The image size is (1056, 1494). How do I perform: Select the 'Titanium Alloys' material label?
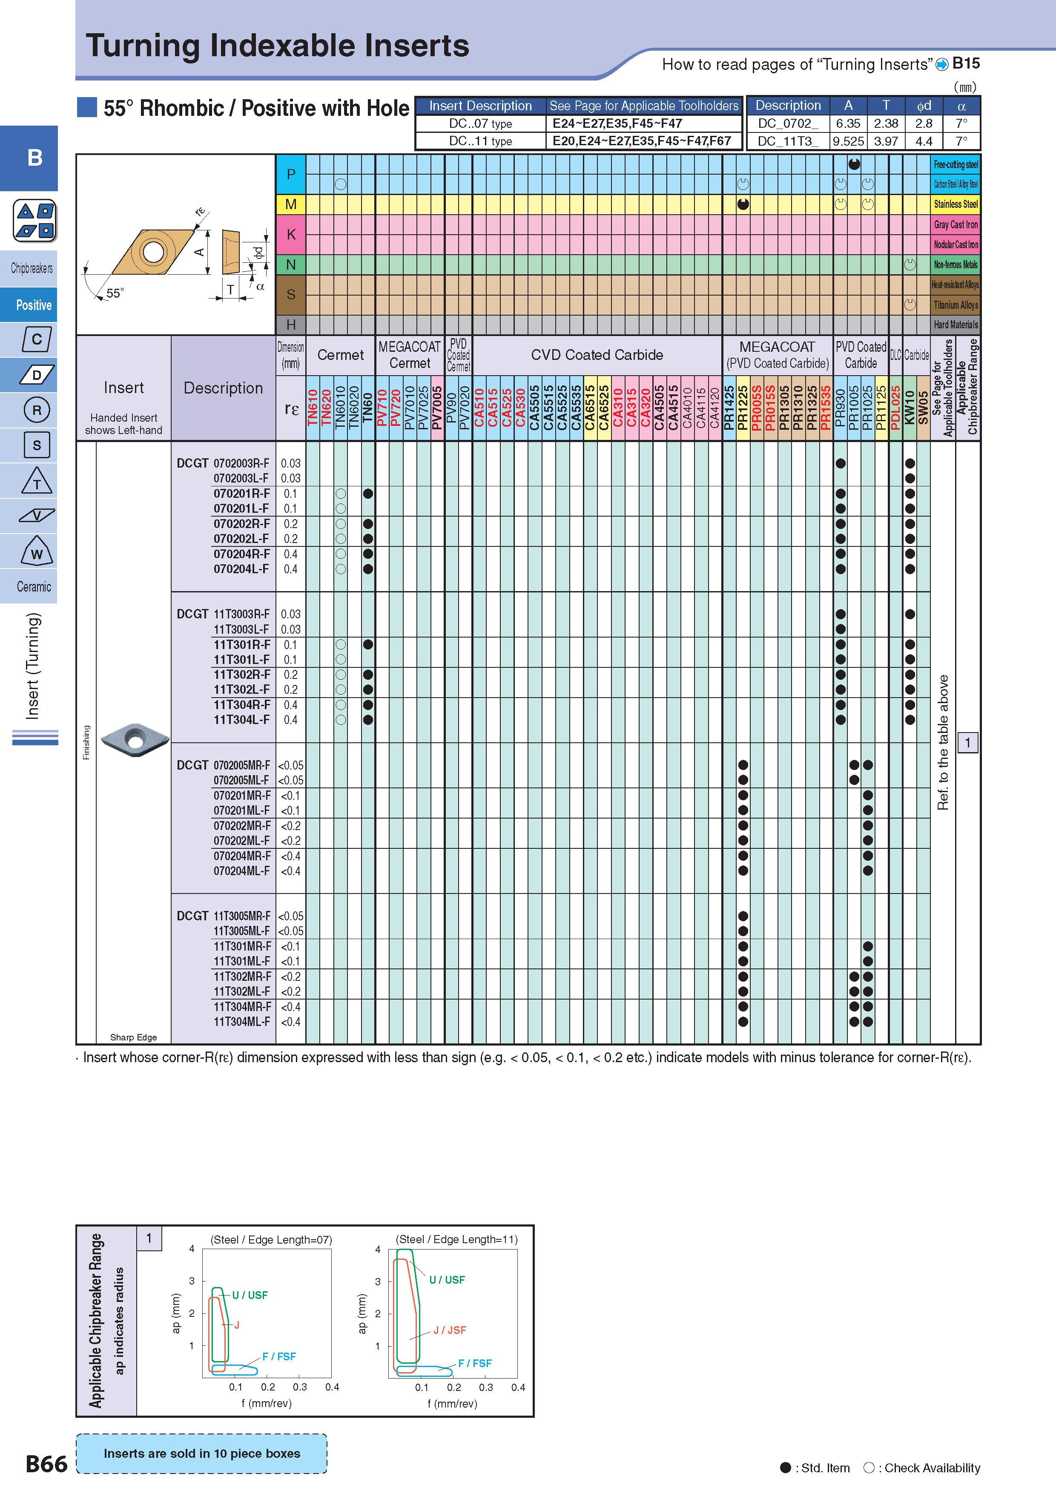(956, 305)
